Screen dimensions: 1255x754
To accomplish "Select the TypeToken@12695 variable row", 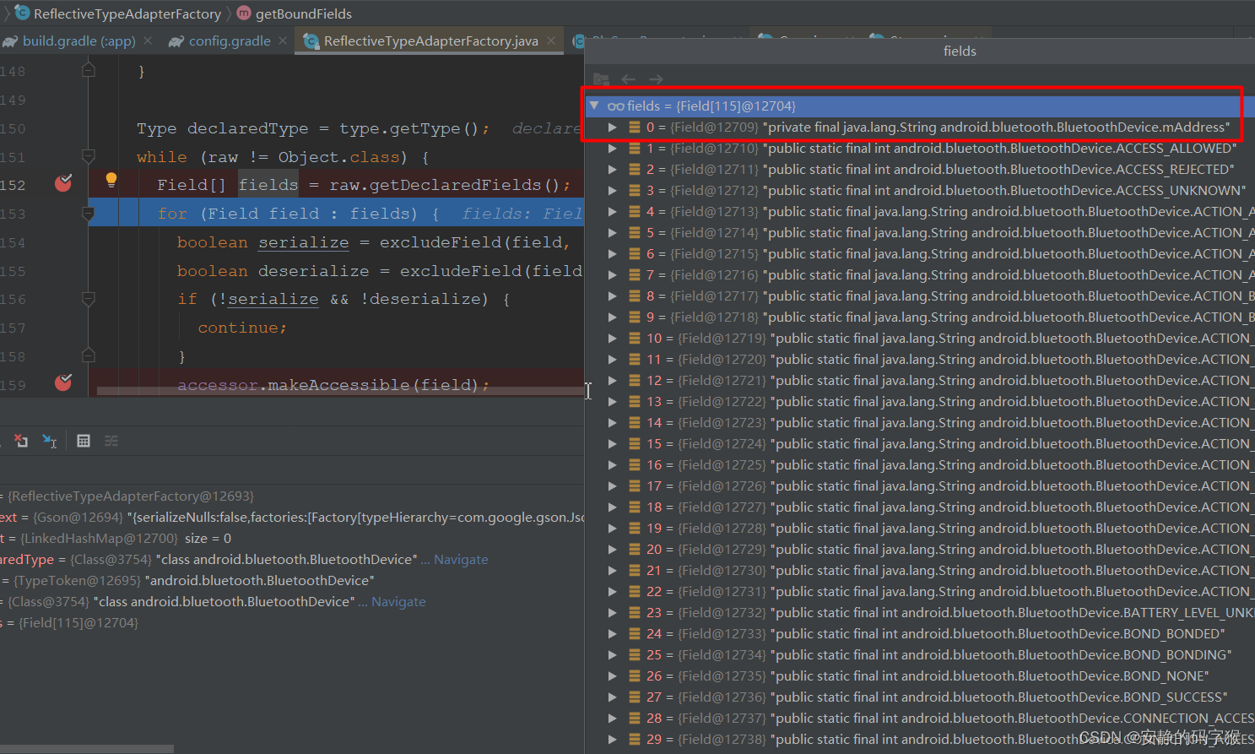I will pyautogui.click(x=292, y=580).
